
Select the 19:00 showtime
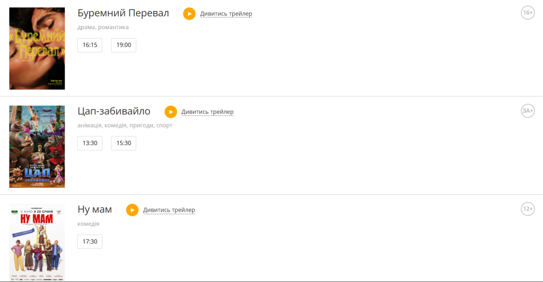(x=124, y=45)
